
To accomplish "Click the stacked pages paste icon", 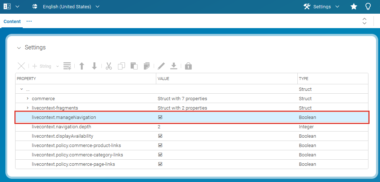I will (x=147, y=66).
